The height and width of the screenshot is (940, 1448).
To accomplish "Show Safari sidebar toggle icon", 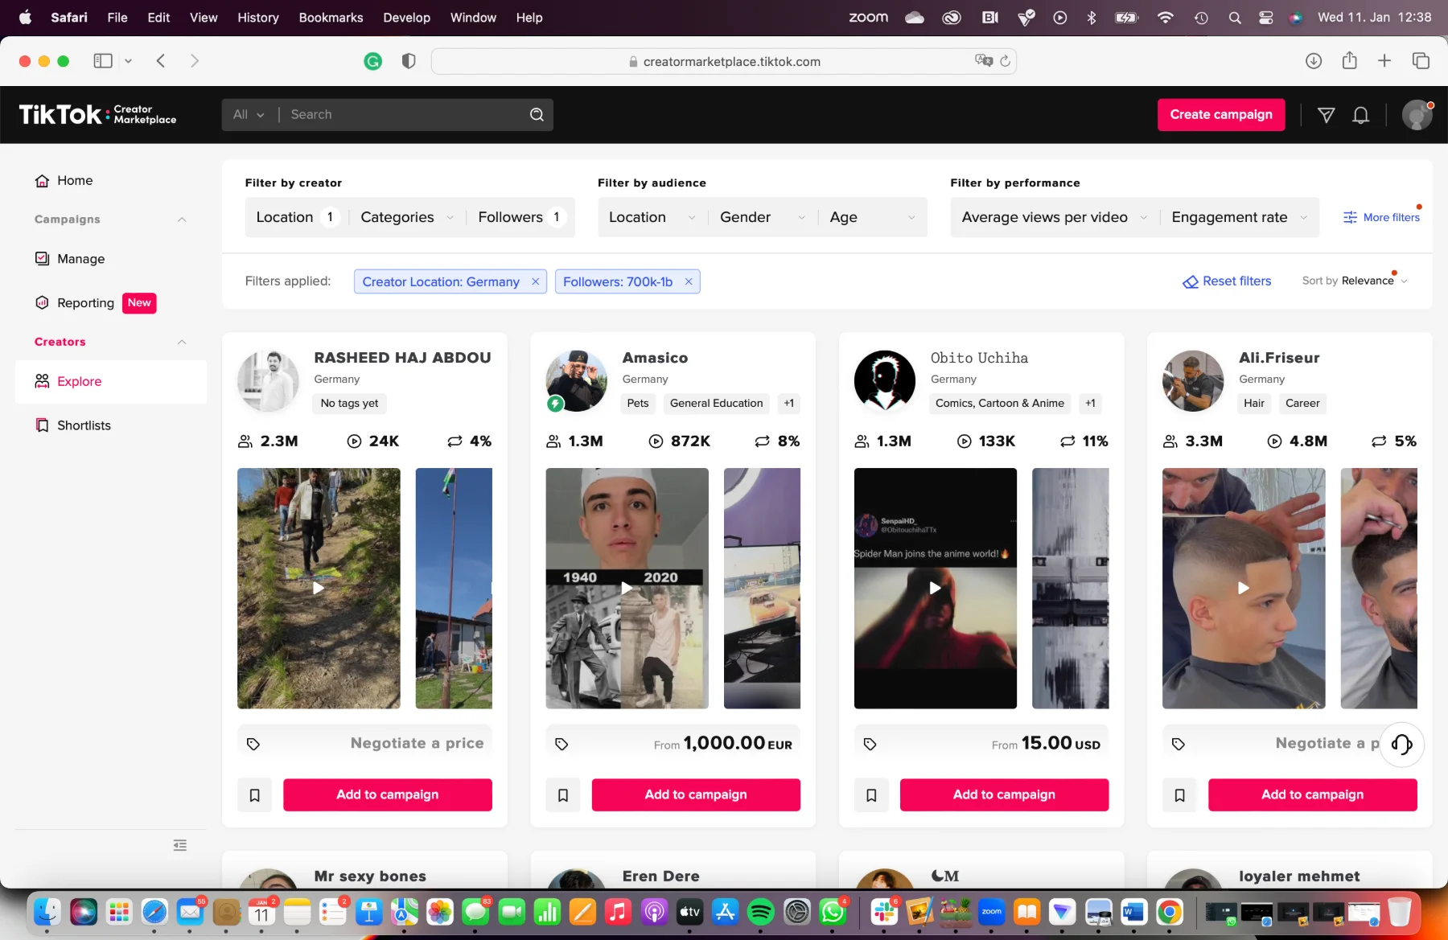I will 103,61.
